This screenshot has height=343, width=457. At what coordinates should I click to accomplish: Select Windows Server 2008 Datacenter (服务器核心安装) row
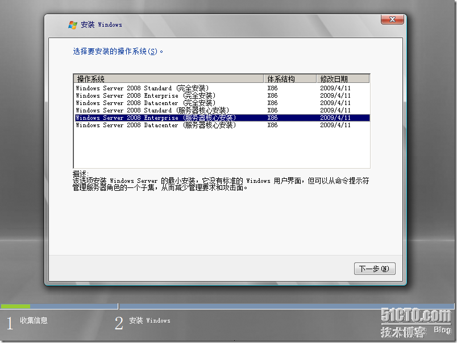tap(222, 125)
